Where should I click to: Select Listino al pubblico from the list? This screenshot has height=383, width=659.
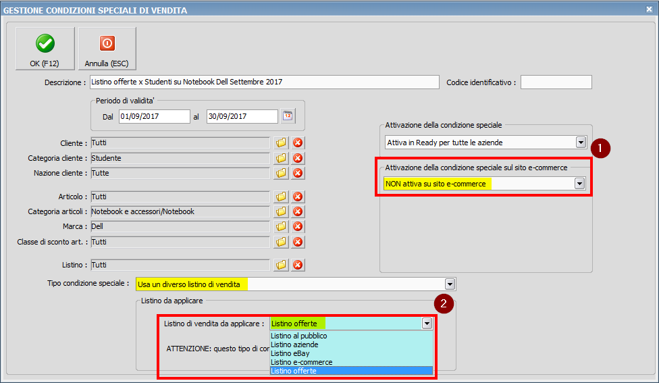[x=299, y=336]
